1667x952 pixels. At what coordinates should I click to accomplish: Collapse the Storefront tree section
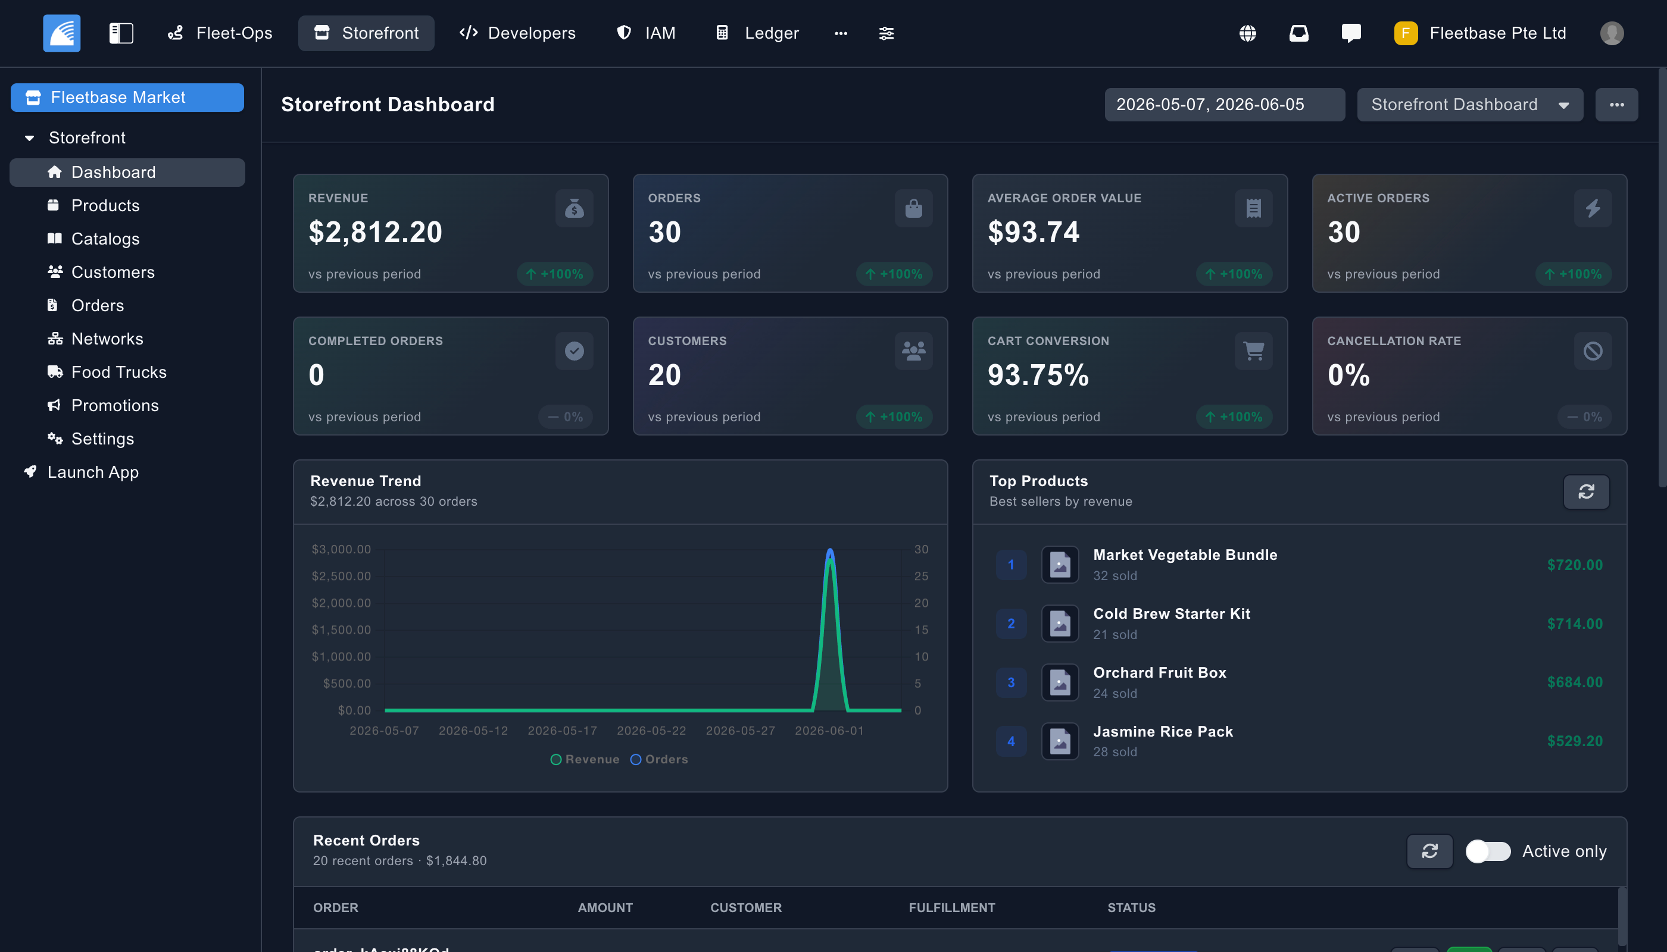pyautogui.click(x=29, y=138)
